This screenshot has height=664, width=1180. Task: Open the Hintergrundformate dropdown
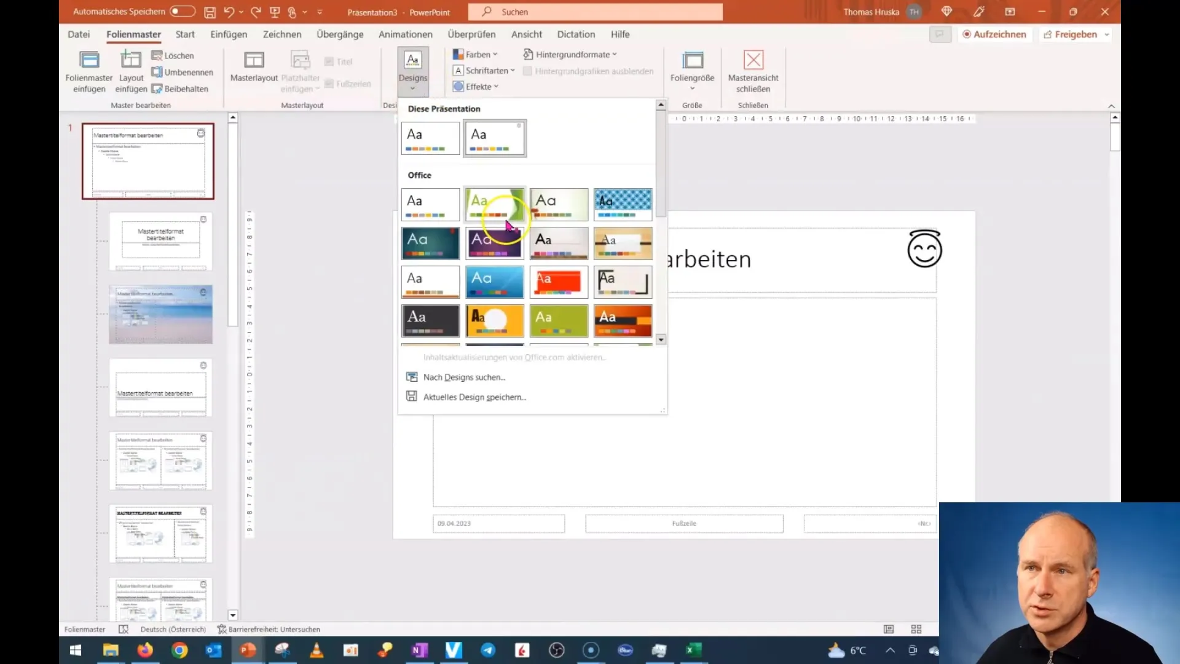pos(570,54)
